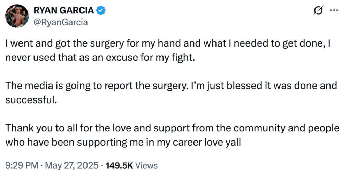Click the 149.5K view count number

pyautogui.click(x=119, y=165)
